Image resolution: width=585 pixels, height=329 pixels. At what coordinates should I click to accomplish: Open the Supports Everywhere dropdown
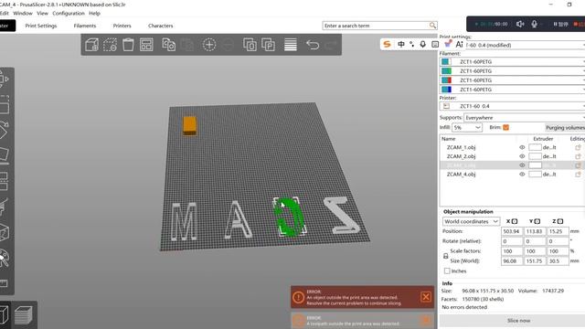(x=524, y=118)
